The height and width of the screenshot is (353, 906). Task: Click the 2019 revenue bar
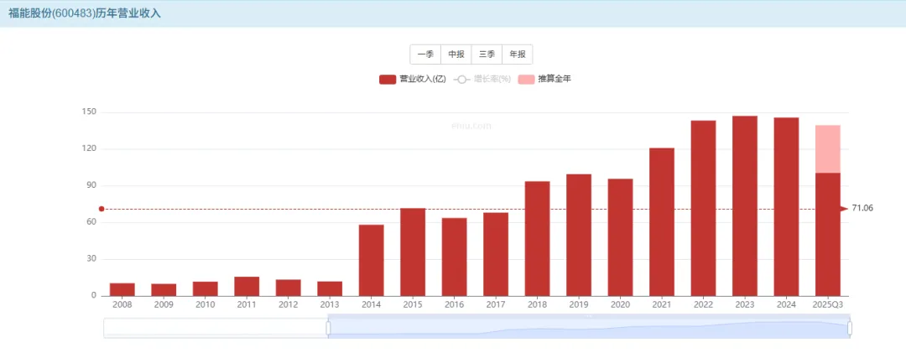[579, 235]
